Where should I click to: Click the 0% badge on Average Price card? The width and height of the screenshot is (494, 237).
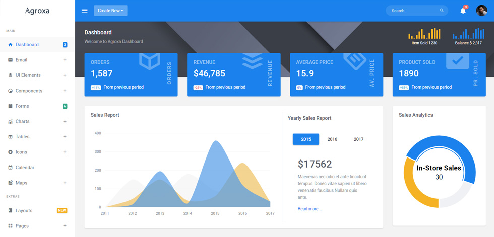(299, 88)
